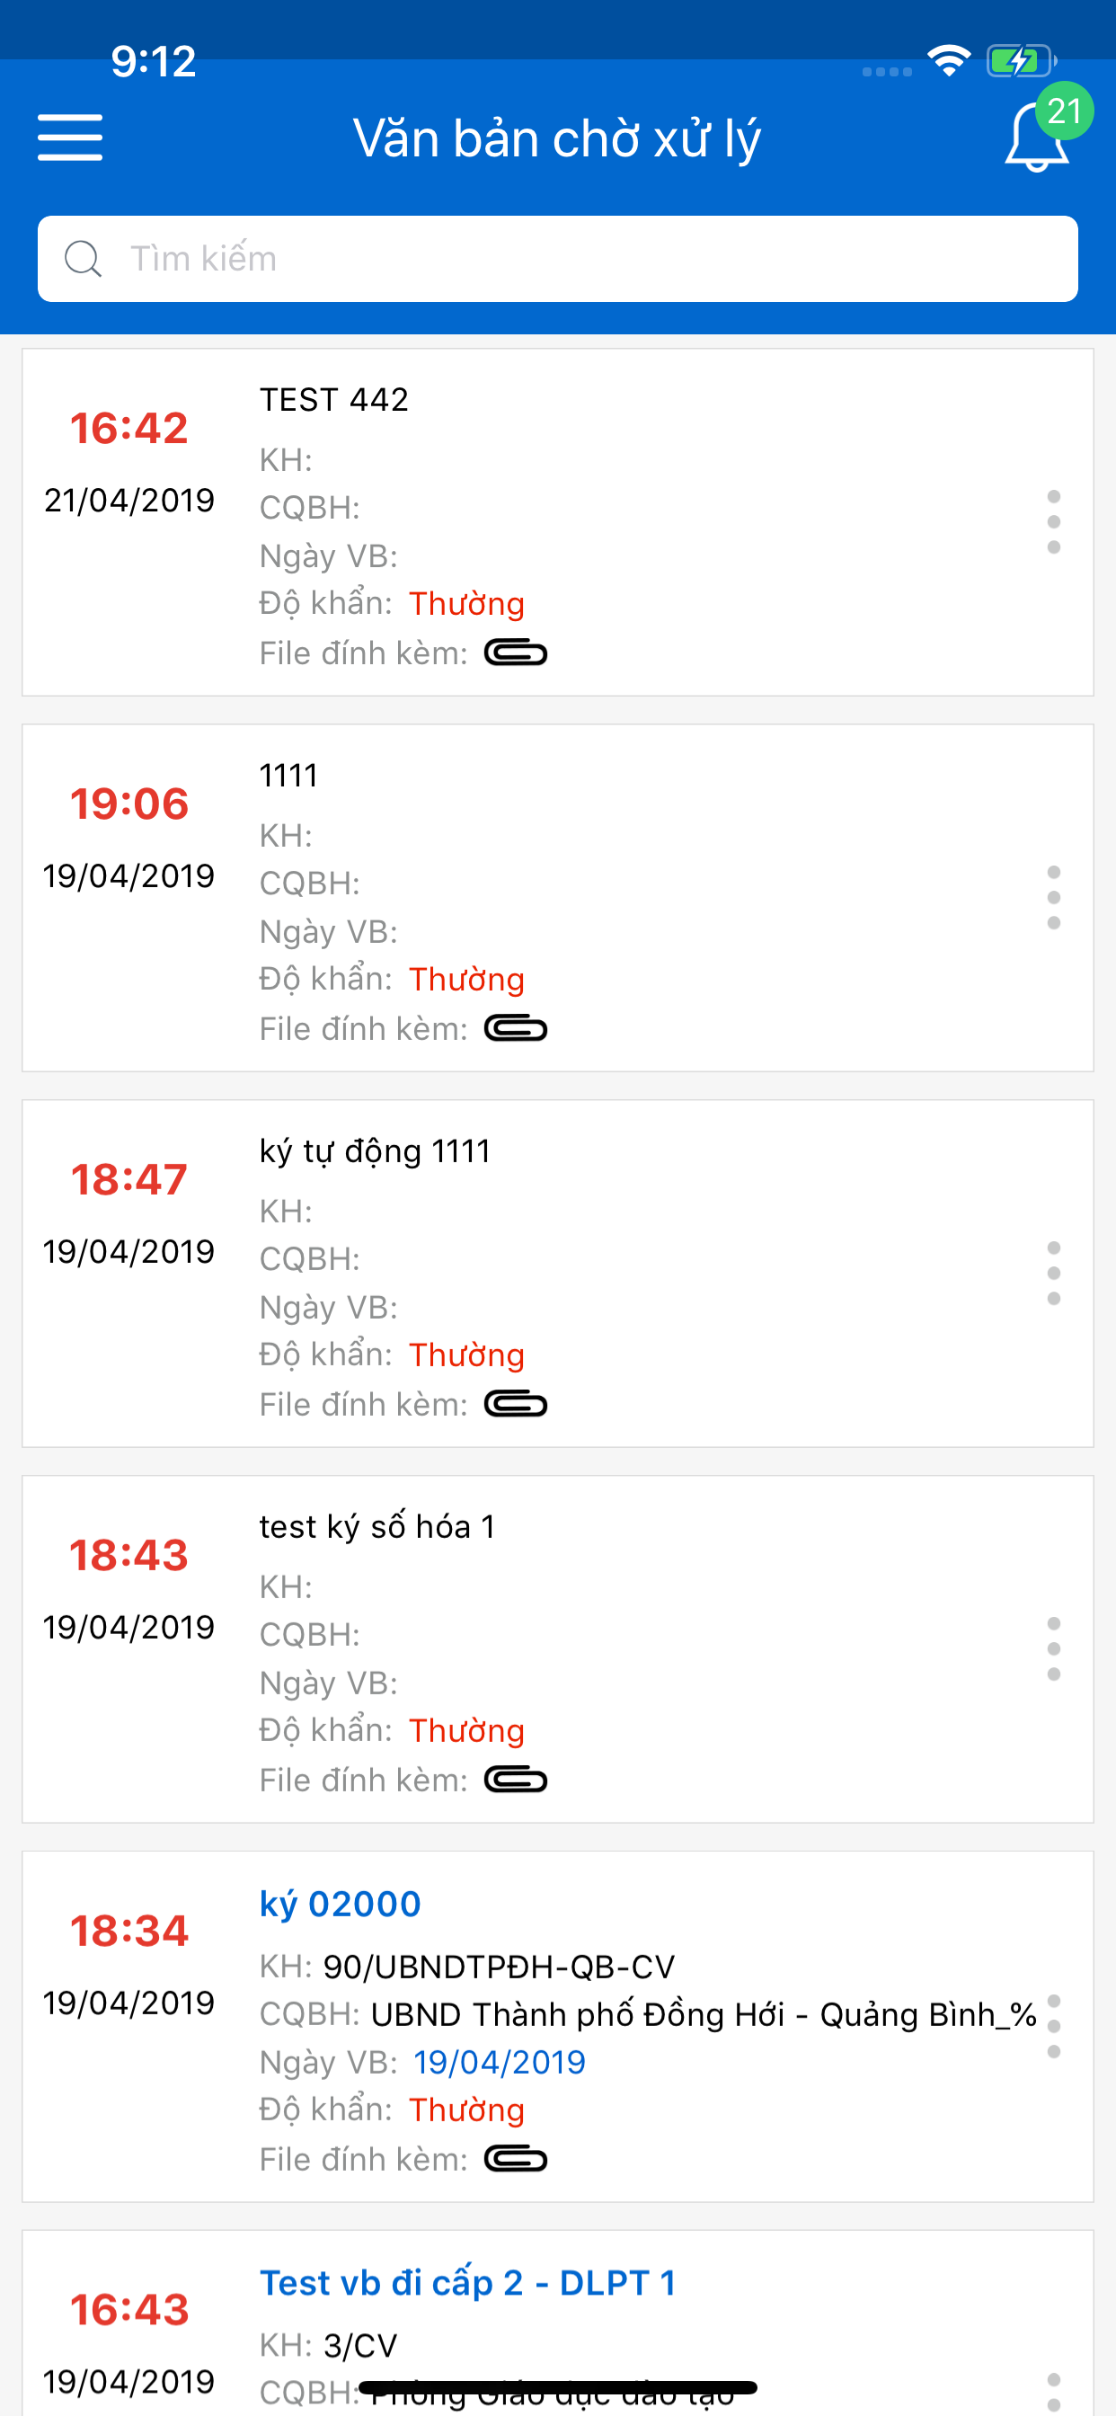Show more options for ký tự động 1111
The height and width of the screenshot is (2416, 1116).
[1053, 1273]
